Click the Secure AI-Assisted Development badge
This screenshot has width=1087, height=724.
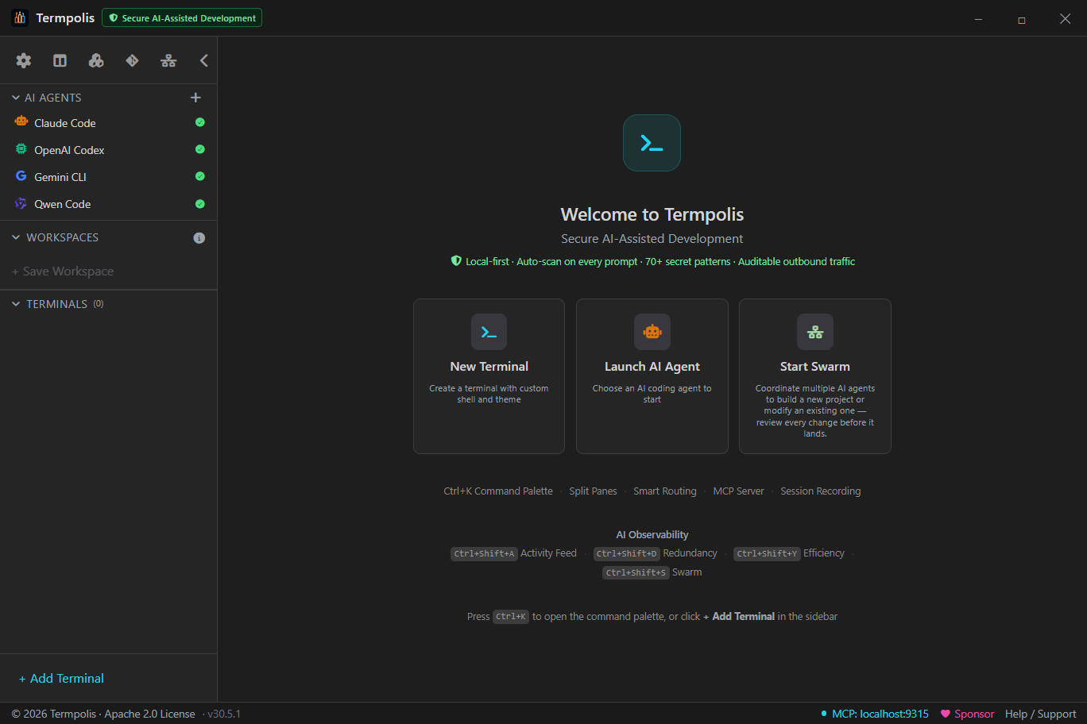[182, 17]
